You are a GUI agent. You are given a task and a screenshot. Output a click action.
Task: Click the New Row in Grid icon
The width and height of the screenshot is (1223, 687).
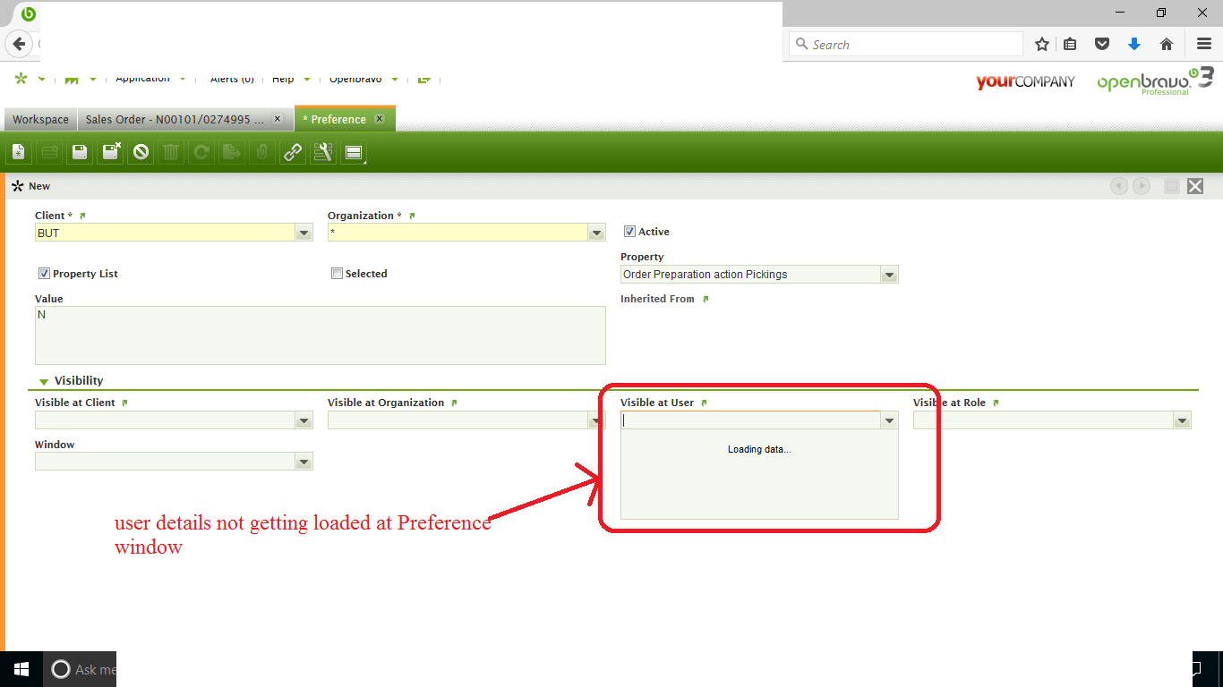49,153
